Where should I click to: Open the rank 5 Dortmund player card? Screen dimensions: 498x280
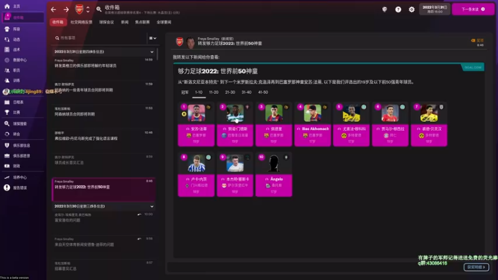(x=351, y=124)
